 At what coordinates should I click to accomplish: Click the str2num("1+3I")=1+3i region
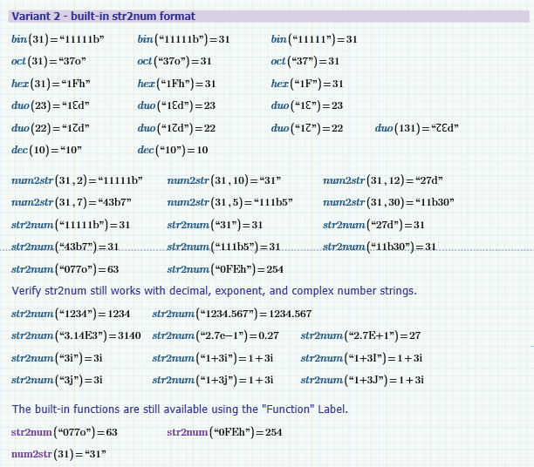(x=361, y=358)
